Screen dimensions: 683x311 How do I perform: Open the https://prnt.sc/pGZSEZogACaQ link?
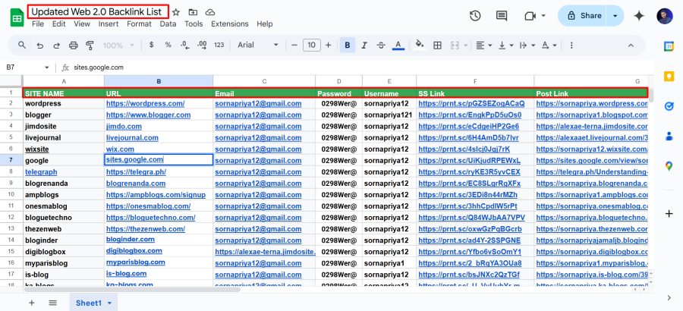471,104
